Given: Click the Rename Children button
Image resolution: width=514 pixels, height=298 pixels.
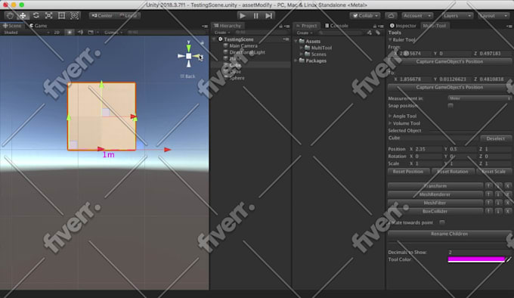Looking at the screenshot, I should click(449, 234).
